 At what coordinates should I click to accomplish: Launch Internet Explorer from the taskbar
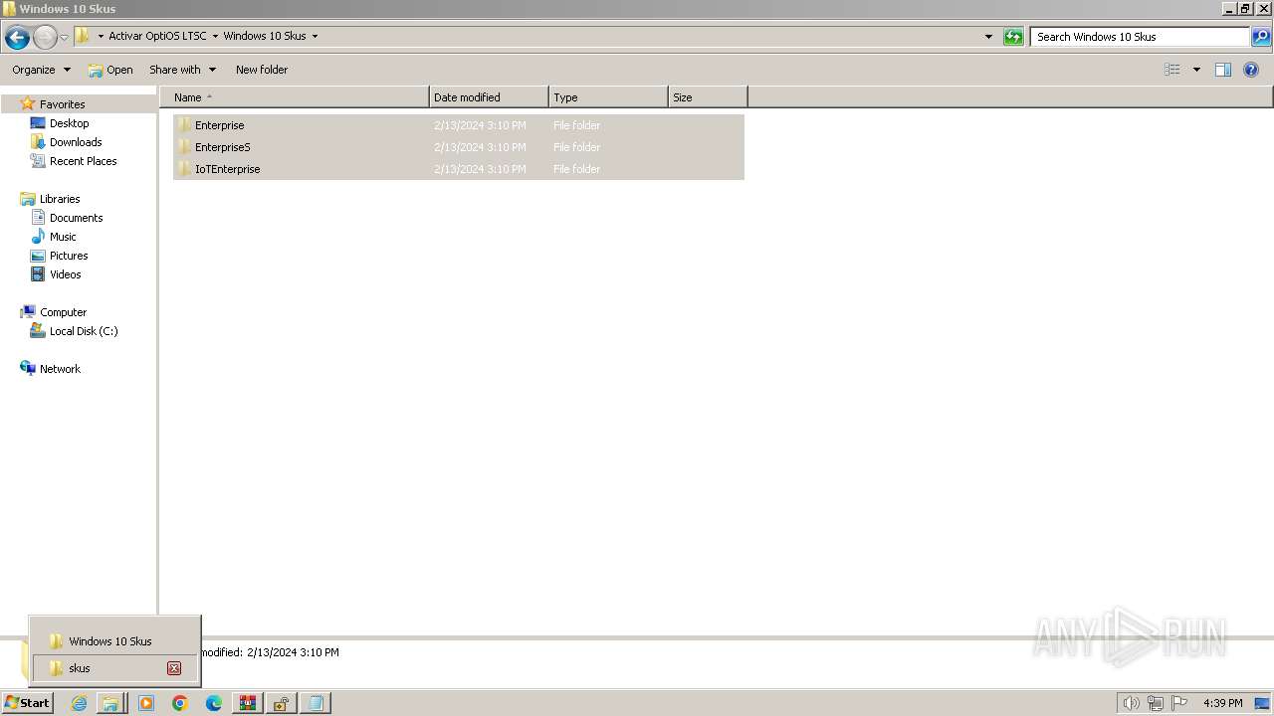pyautogui.click(x=79, y=703)
